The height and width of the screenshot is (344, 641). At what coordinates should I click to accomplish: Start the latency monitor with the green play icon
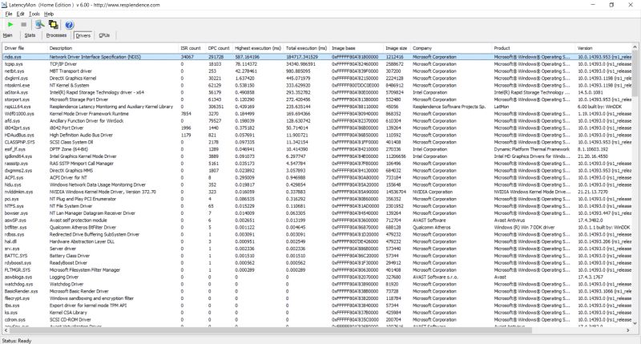coord(10,25)
